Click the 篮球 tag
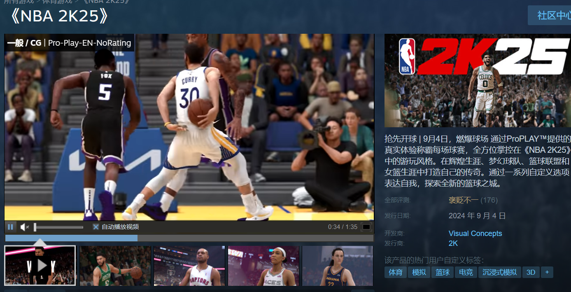 442,272
